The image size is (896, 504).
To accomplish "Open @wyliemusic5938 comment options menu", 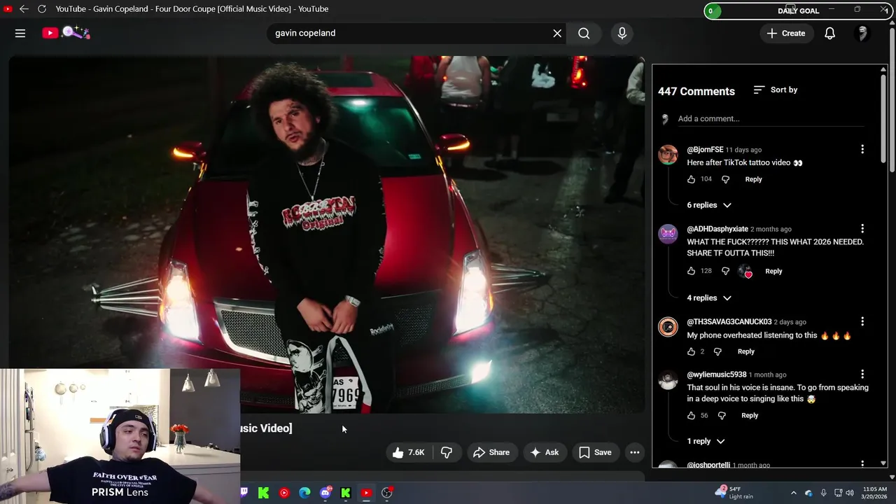I will pyautogui.click(x=862, y=374).
